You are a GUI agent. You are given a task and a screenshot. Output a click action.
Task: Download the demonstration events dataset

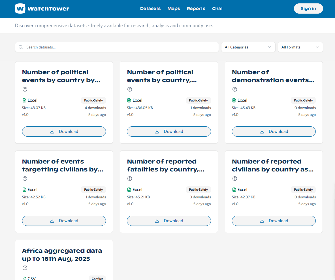point(274,131)
